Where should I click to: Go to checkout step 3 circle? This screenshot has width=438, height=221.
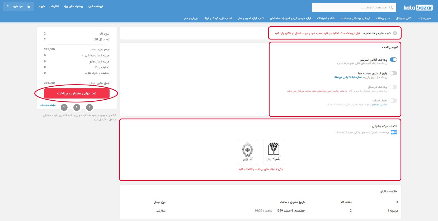pyautogui.click(x=90, y=107)
